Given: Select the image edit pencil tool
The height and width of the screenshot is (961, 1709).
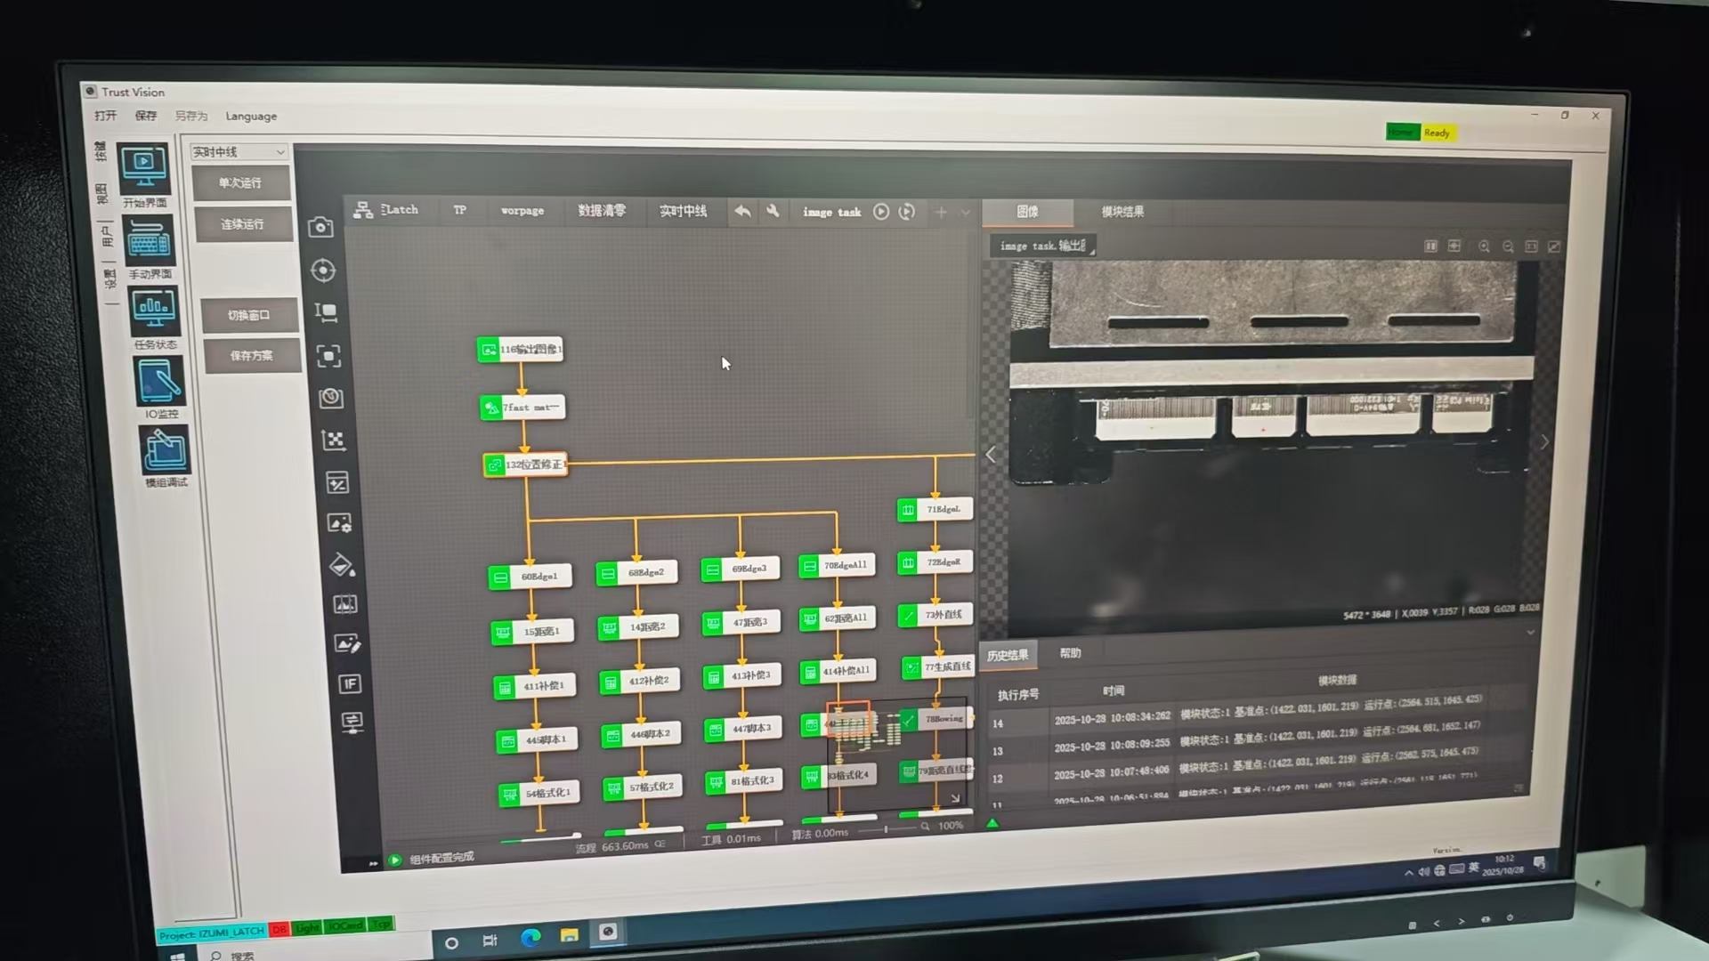Looking at the screenshot, I should pyautogui.click(x=347, y=643).
